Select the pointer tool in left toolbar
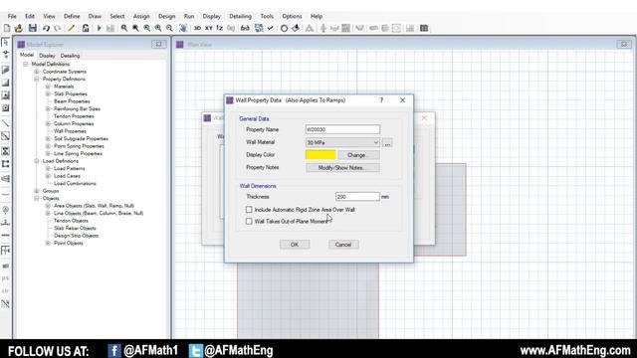Screen dimensions: 637x358 (x=5, y=42)
